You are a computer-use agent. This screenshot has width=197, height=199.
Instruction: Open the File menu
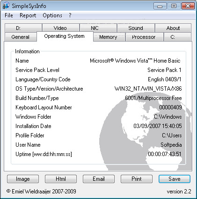tap(9, 15)
